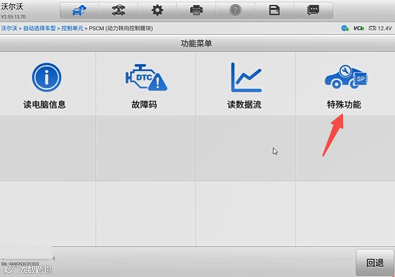This screenshot has width=395, height=277.
Task: Open the settings gear icon
Action: pos(157,10)
